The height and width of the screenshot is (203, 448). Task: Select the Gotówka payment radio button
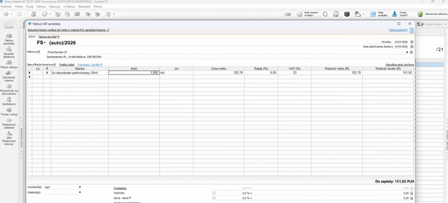(214, 193)
